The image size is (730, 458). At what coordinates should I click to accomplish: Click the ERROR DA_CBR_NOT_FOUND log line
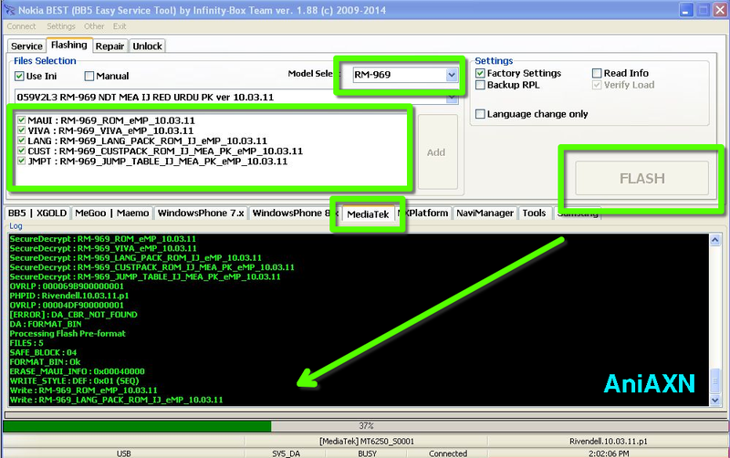point(74,315)
